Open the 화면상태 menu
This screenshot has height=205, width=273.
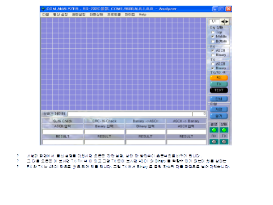pyautogui.click(x=96, y=15)
